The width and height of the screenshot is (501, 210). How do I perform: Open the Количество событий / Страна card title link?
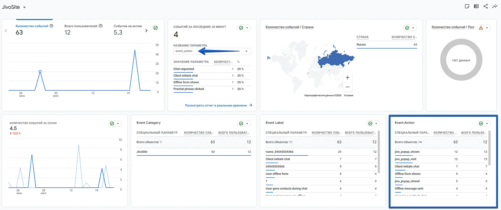tap(289, 27)
